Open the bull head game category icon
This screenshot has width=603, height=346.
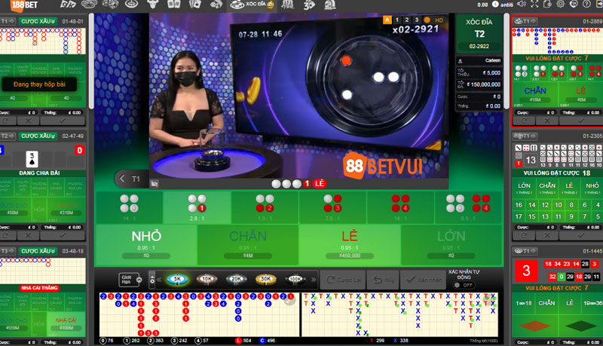pyautogui.click(x=153, y=5)
